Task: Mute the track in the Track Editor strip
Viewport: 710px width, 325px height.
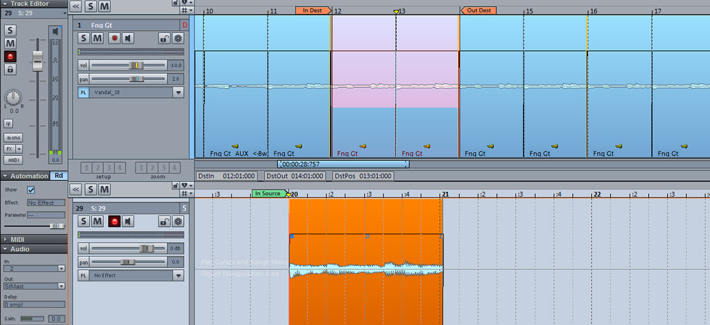Action: click(10, 44)
